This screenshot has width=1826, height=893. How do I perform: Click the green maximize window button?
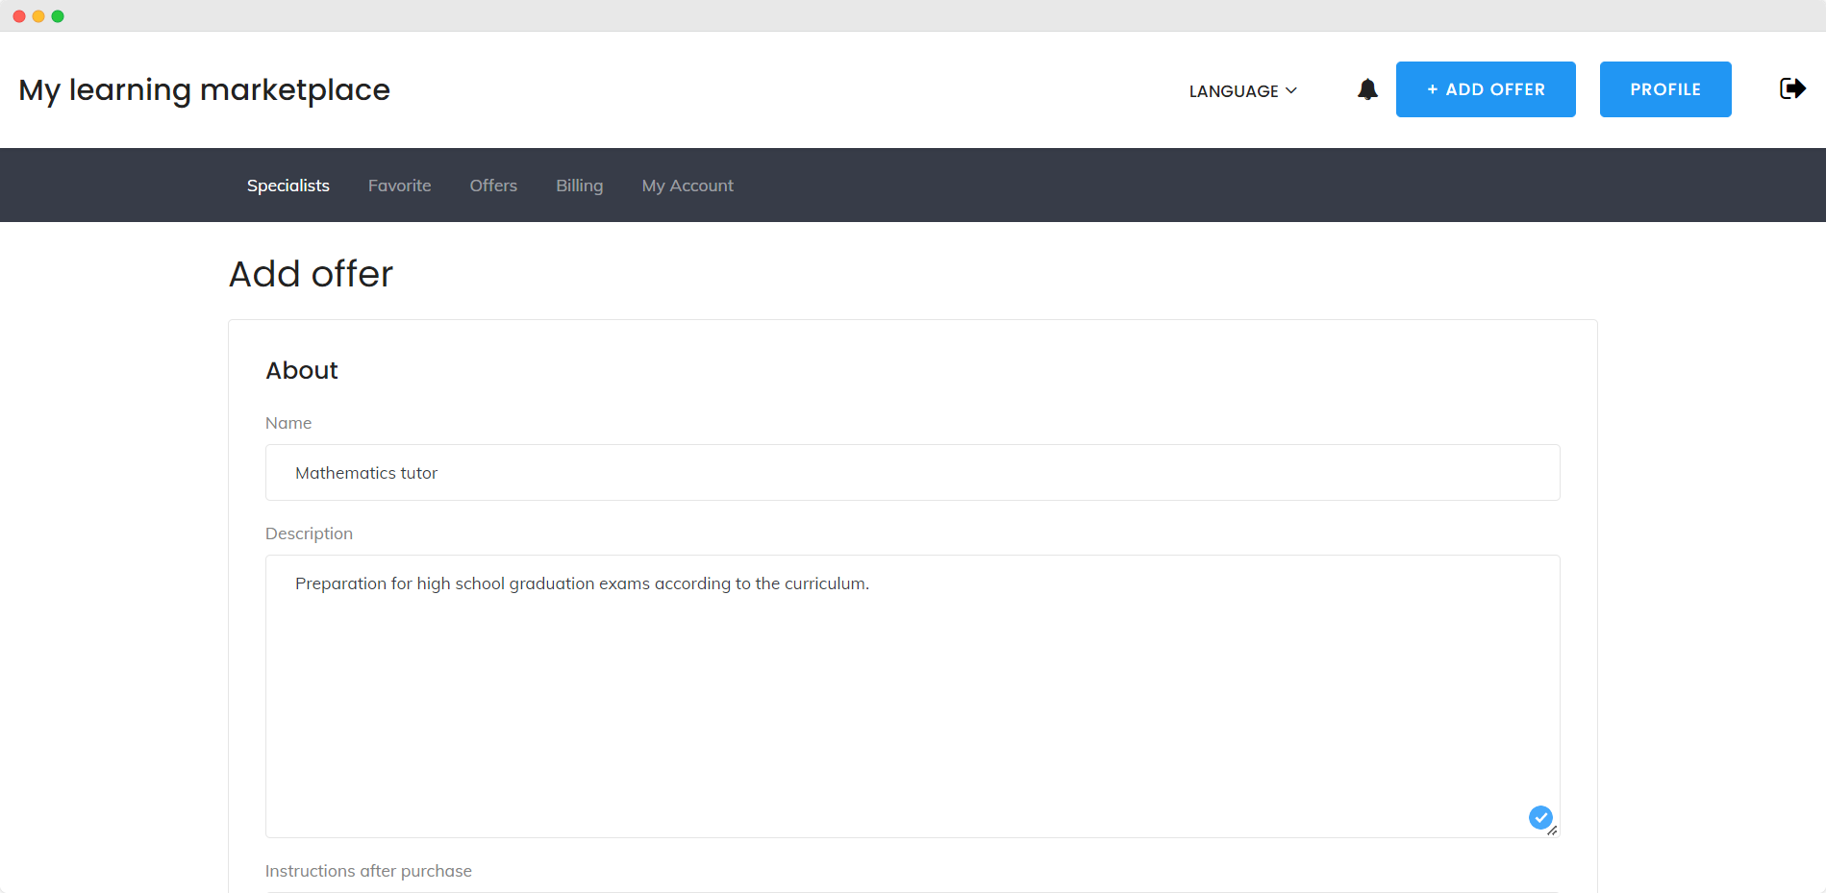point(58,16)
